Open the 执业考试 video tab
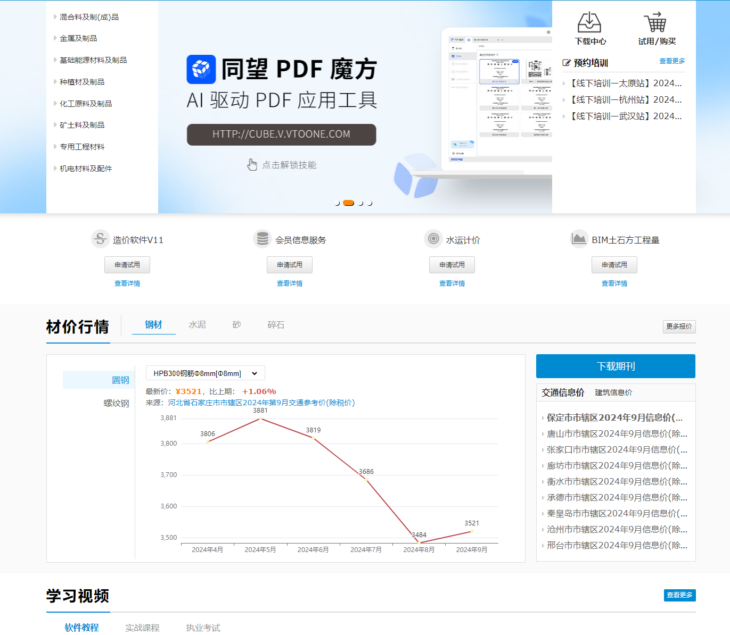 pyautogui.click(x=203, y=628)
